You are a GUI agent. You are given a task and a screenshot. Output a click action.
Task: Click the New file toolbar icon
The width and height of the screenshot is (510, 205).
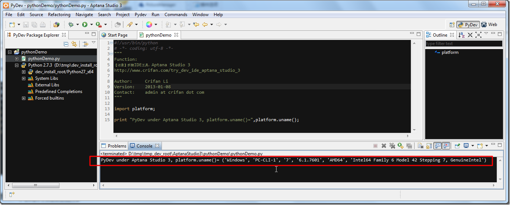point(12,25)
